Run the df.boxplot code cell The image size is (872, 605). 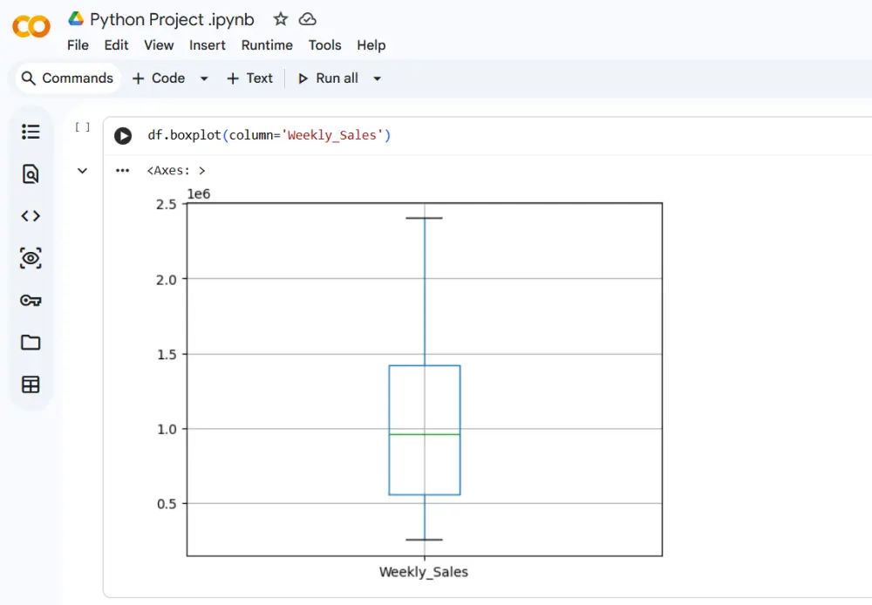point(123,136)
